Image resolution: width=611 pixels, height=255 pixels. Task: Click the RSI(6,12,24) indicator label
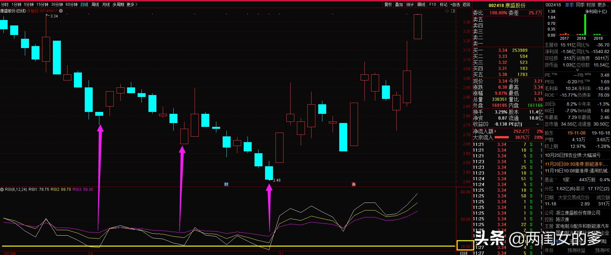(x=16, y=190)
